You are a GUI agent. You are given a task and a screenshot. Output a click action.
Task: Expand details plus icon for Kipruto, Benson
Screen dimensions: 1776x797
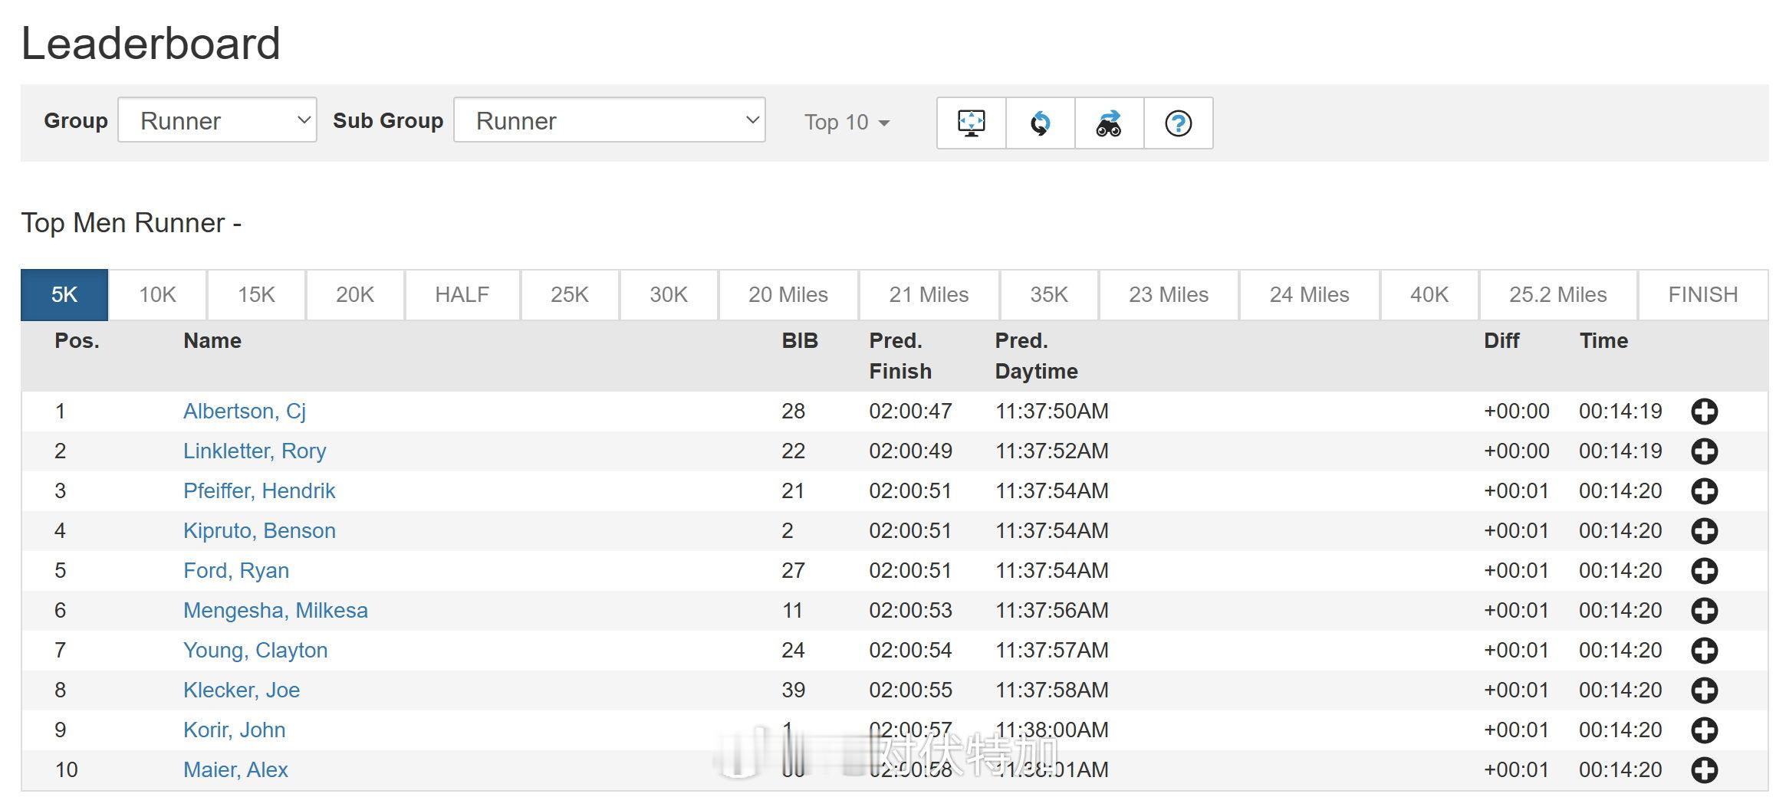1704,531
